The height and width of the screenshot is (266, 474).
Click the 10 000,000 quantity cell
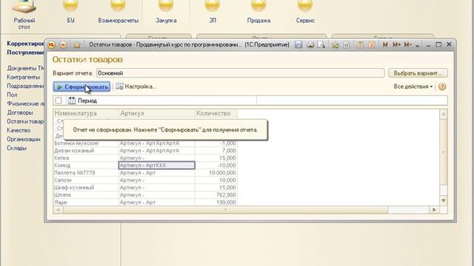click(x=216, y=173)
